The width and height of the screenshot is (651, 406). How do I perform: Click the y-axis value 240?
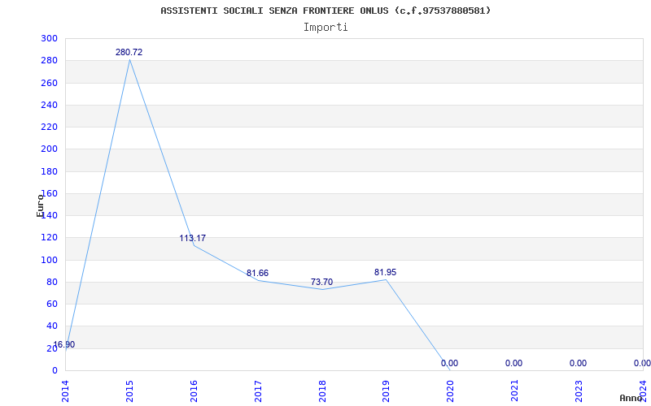pos(49,105)
